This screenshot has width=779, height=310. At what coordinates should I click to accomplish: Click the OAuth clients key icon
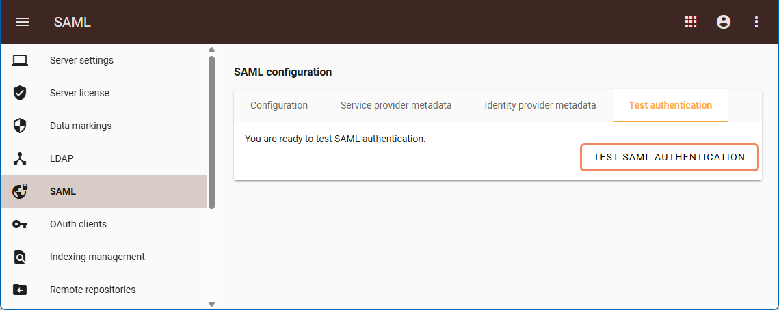(x=20, y=224)
